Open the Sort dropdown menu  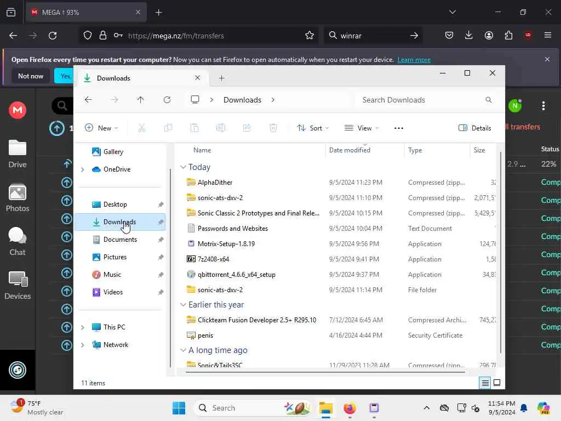313,128
